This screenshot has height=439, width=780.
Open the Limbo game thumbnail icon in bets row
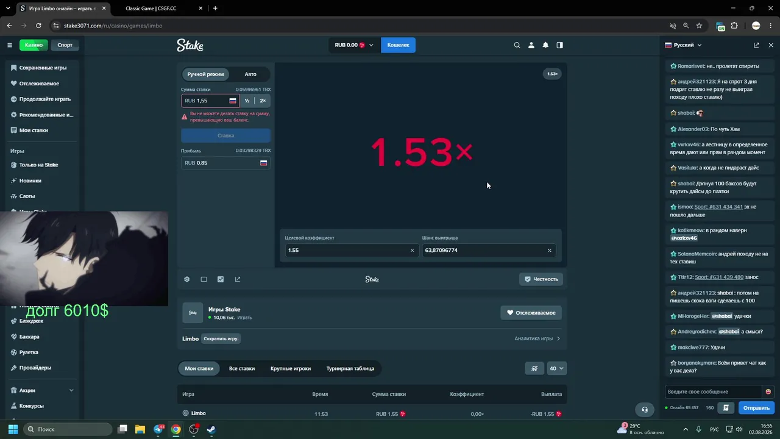[186, 413]
